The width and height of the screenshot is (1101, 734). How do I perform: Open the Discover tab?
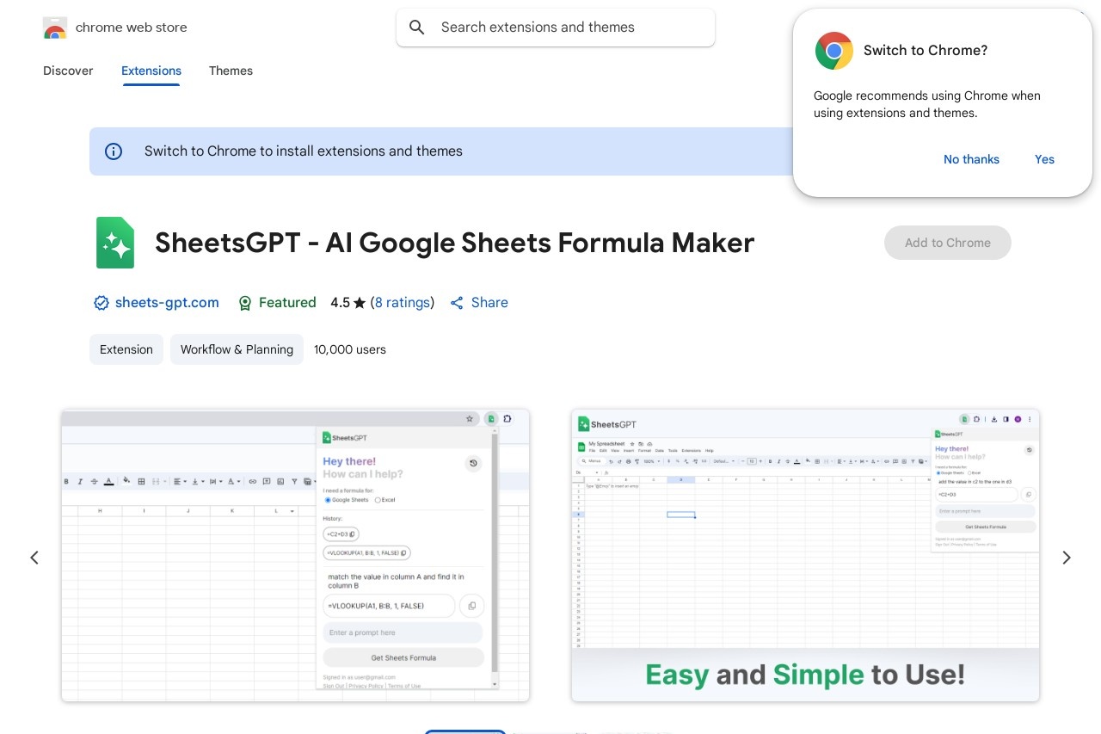68,71
